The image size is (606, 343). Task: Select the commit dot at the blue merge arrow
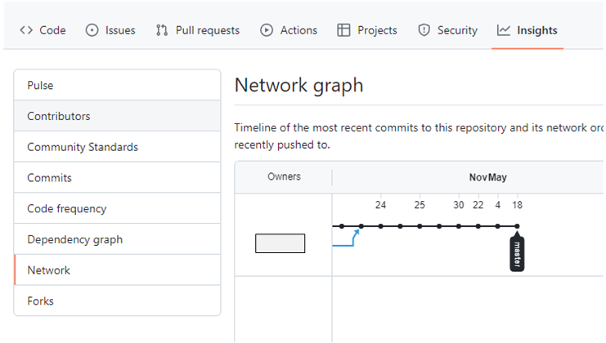click(361, 226)
